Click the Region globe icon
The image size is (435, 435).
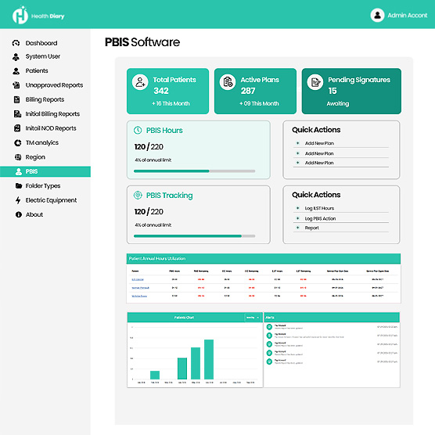click(x=18, y=157)
